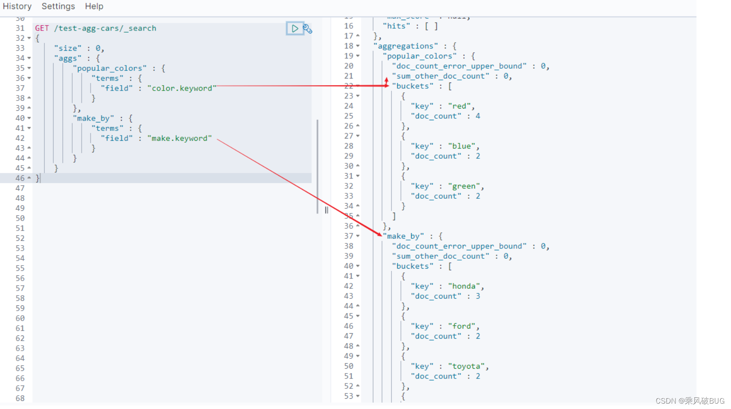Open the Help menu

(x=94, y=6)
